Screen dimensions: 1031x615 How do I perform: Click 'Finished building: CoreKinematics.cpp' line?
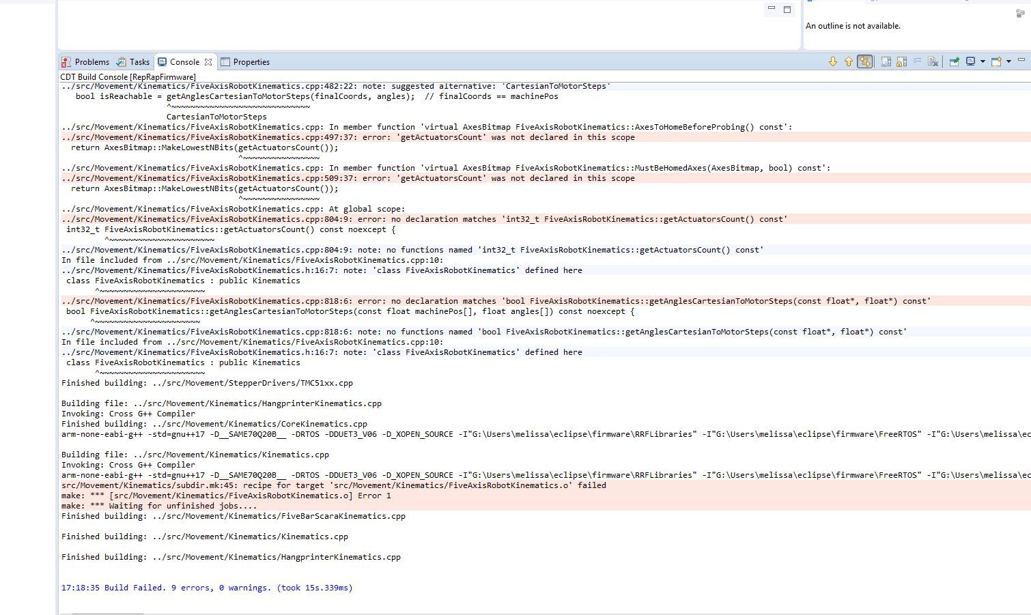pyautogui.click(x=214, y=424)
